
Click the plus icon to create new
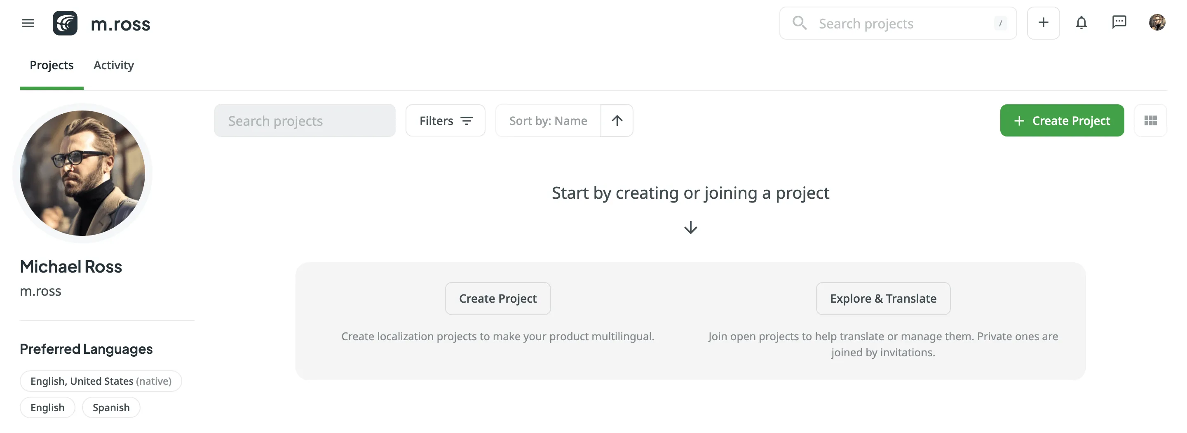tap(1043, 23)
